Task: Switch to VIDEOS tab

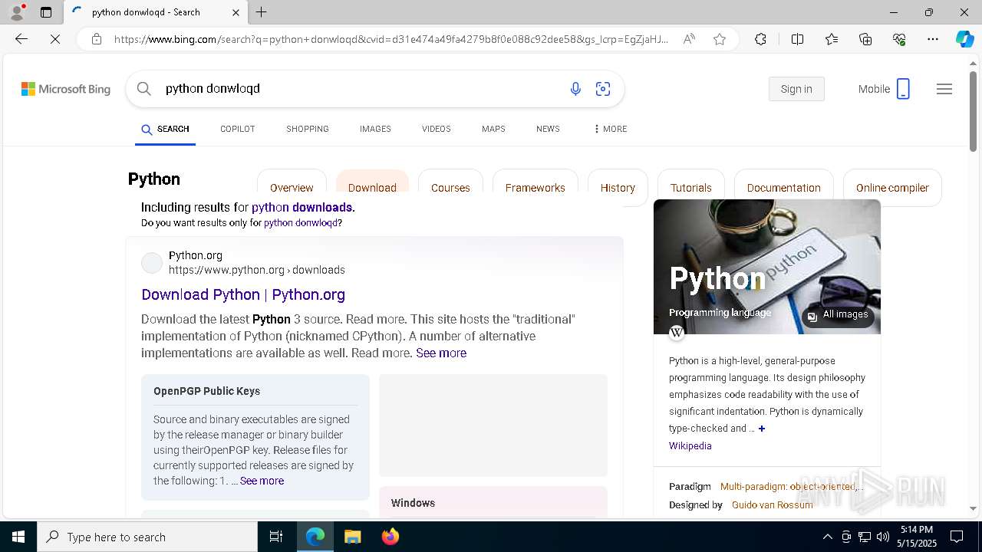Action: (x=436, y=129)
